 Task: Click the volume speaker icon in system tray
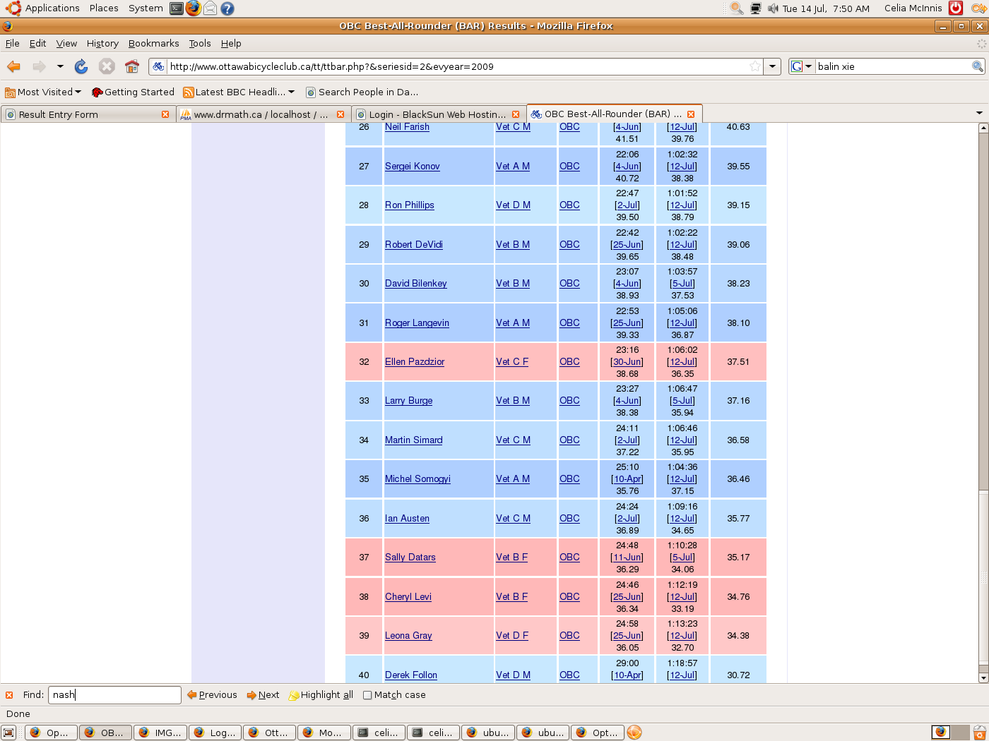click(773, 8)
